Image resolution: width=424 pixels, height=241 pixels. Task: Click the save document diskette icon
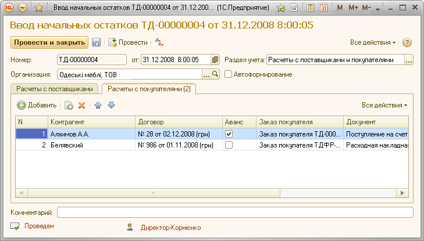(x=97, y=42)
